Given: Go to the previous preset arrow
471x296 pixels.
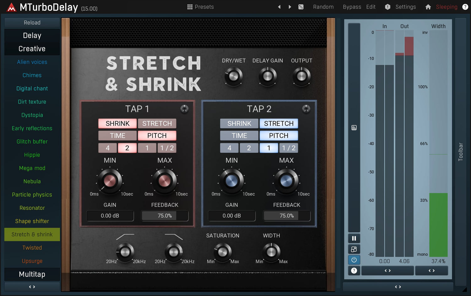Looking at the screenshot, I should pyautogui.click(x=279, y=7).
